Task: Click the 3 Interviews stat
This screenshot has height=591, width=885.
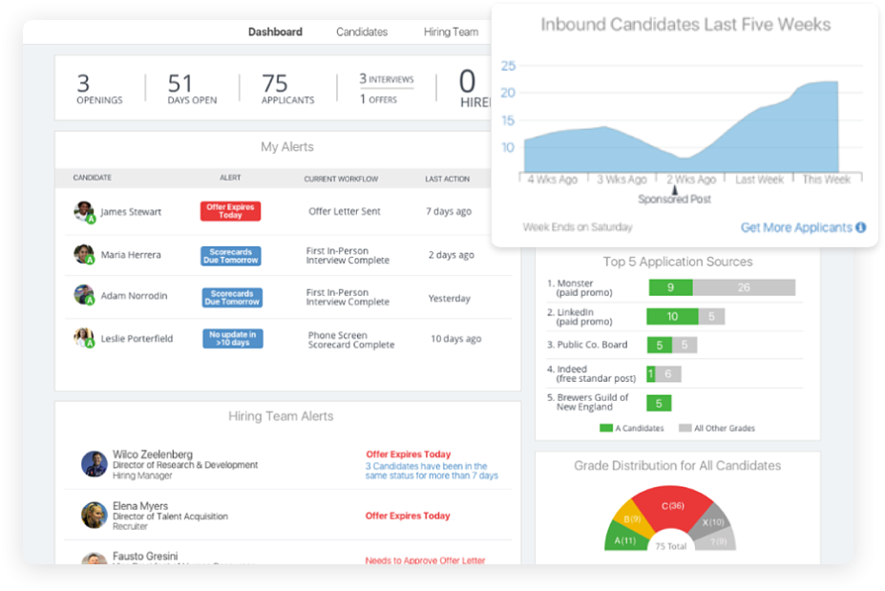Action: pos(387,79)
